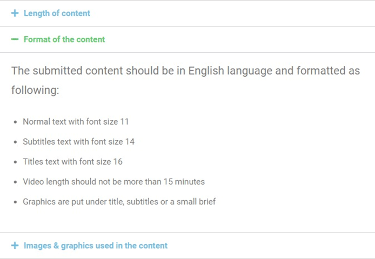The width and height of the screenshot is (375, 259).
Task: Expand the Length of content section label
Action: (57, 13)
